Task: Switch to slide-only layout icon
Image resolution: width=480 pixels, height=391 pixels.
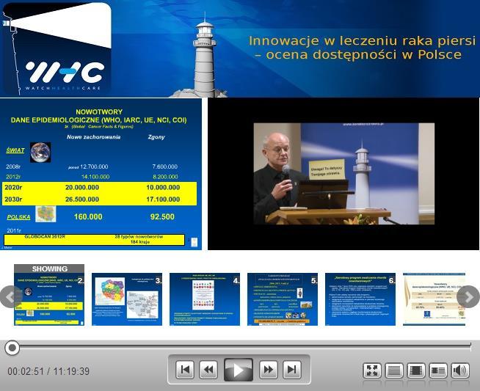Action: pyautogui.click(x=394, y=370)
